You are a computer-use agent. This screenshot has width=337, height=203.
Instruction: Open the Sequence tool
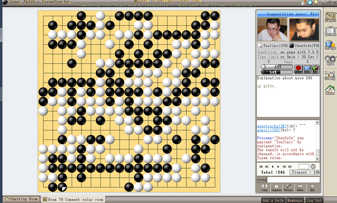click(x=276, y=188)
